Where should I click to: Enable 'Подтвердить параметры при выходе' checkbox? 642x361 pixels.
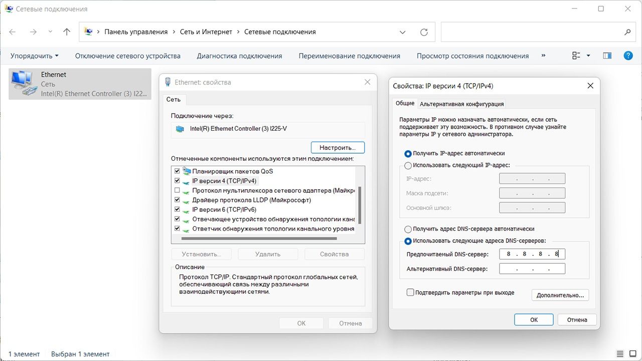pos(410,292)
